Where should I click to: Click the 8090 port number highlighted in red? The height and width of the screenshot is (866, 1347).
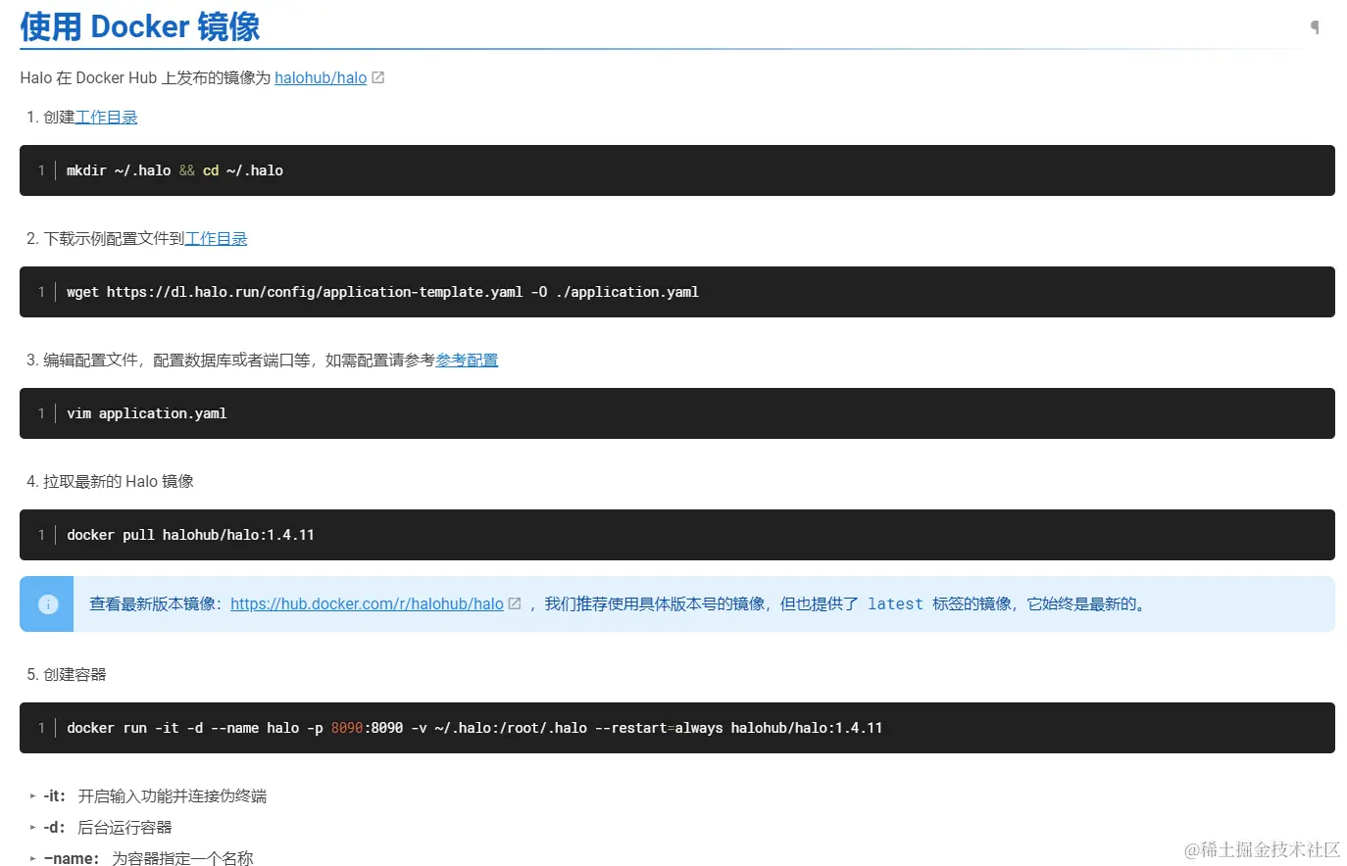tap(347, 728)
